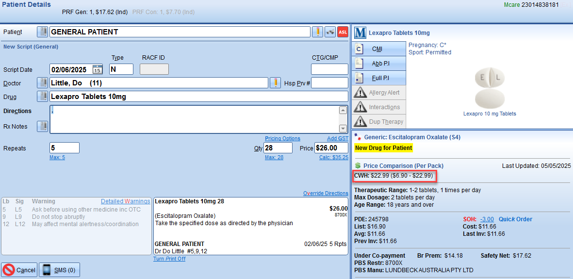Image resolution: width=573 pixels, height=279 pixels.
Task: Click the red ASL icon
Action: 343,32
